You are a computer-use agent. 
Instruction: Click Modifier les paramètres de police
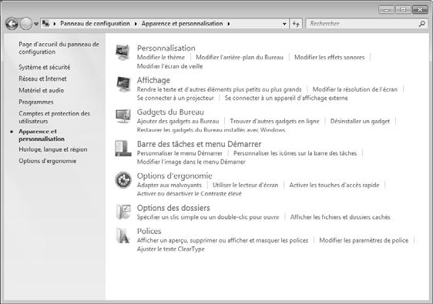pos(364,240)
